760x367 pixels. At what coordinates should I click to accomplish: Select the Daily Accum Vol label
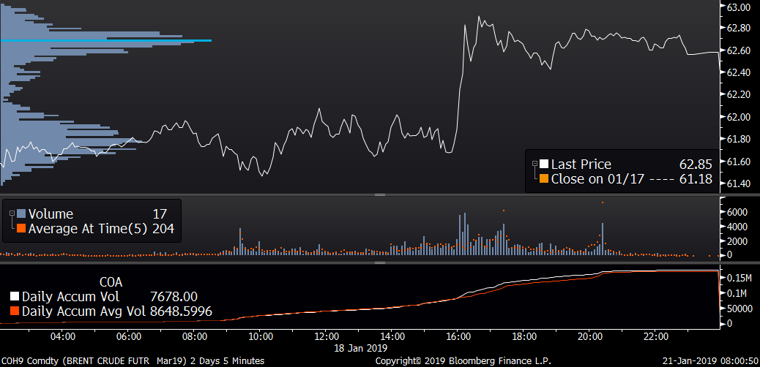(71, 296)
